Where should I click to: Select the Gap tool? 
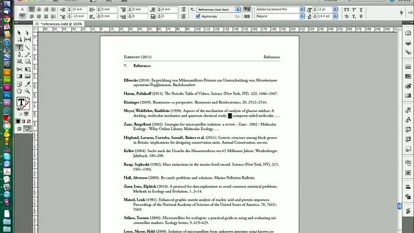[x=27, y=39]
